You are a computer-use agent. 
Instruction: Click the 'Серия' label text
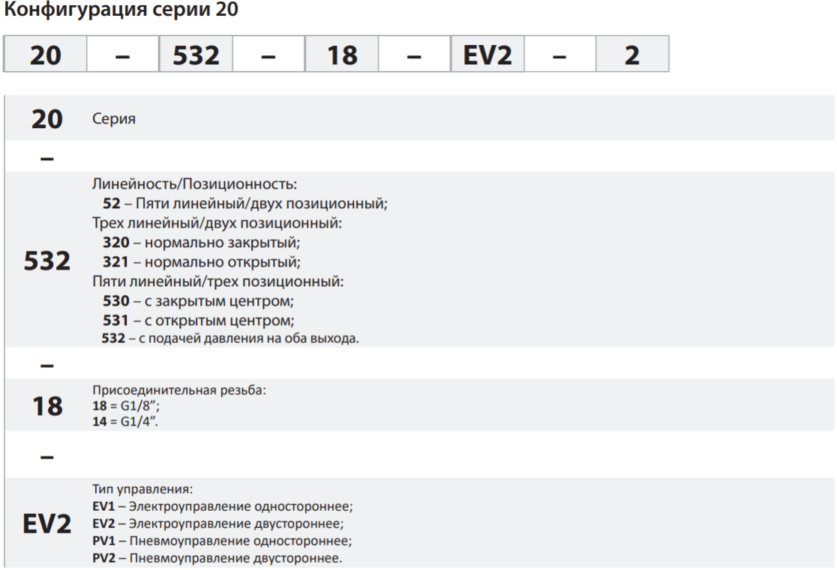114,119
